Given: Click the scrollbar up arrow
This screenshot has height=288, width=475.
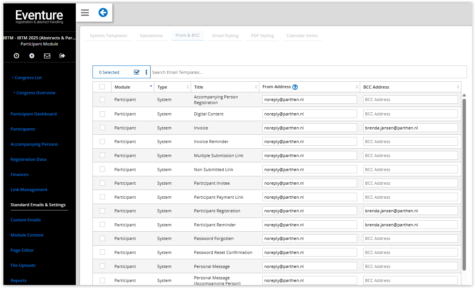Looking at the screenshot, I should click(464, 95).
